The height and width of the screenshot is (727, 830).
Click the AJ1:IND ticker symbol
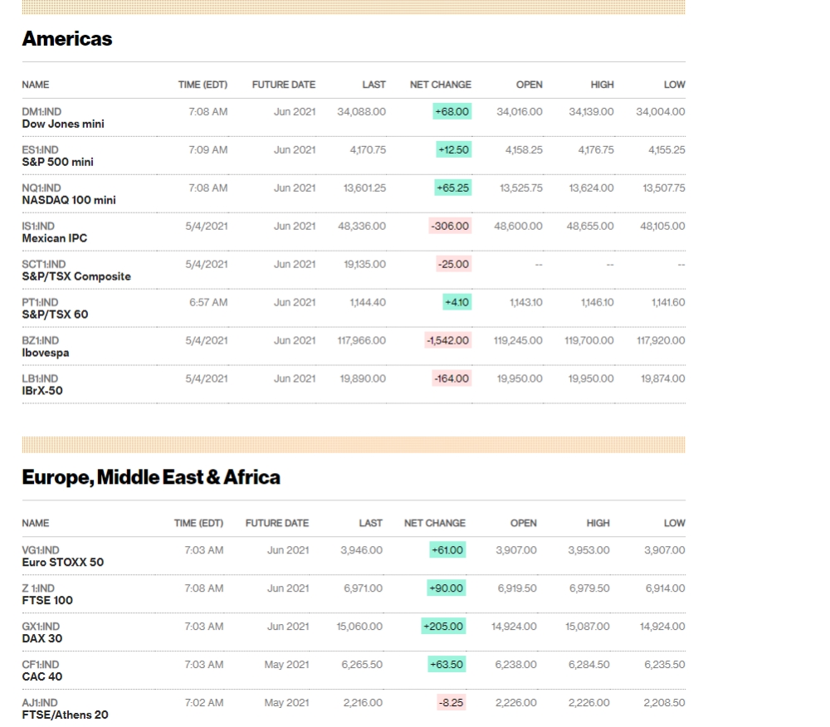(x=40, y=702)
